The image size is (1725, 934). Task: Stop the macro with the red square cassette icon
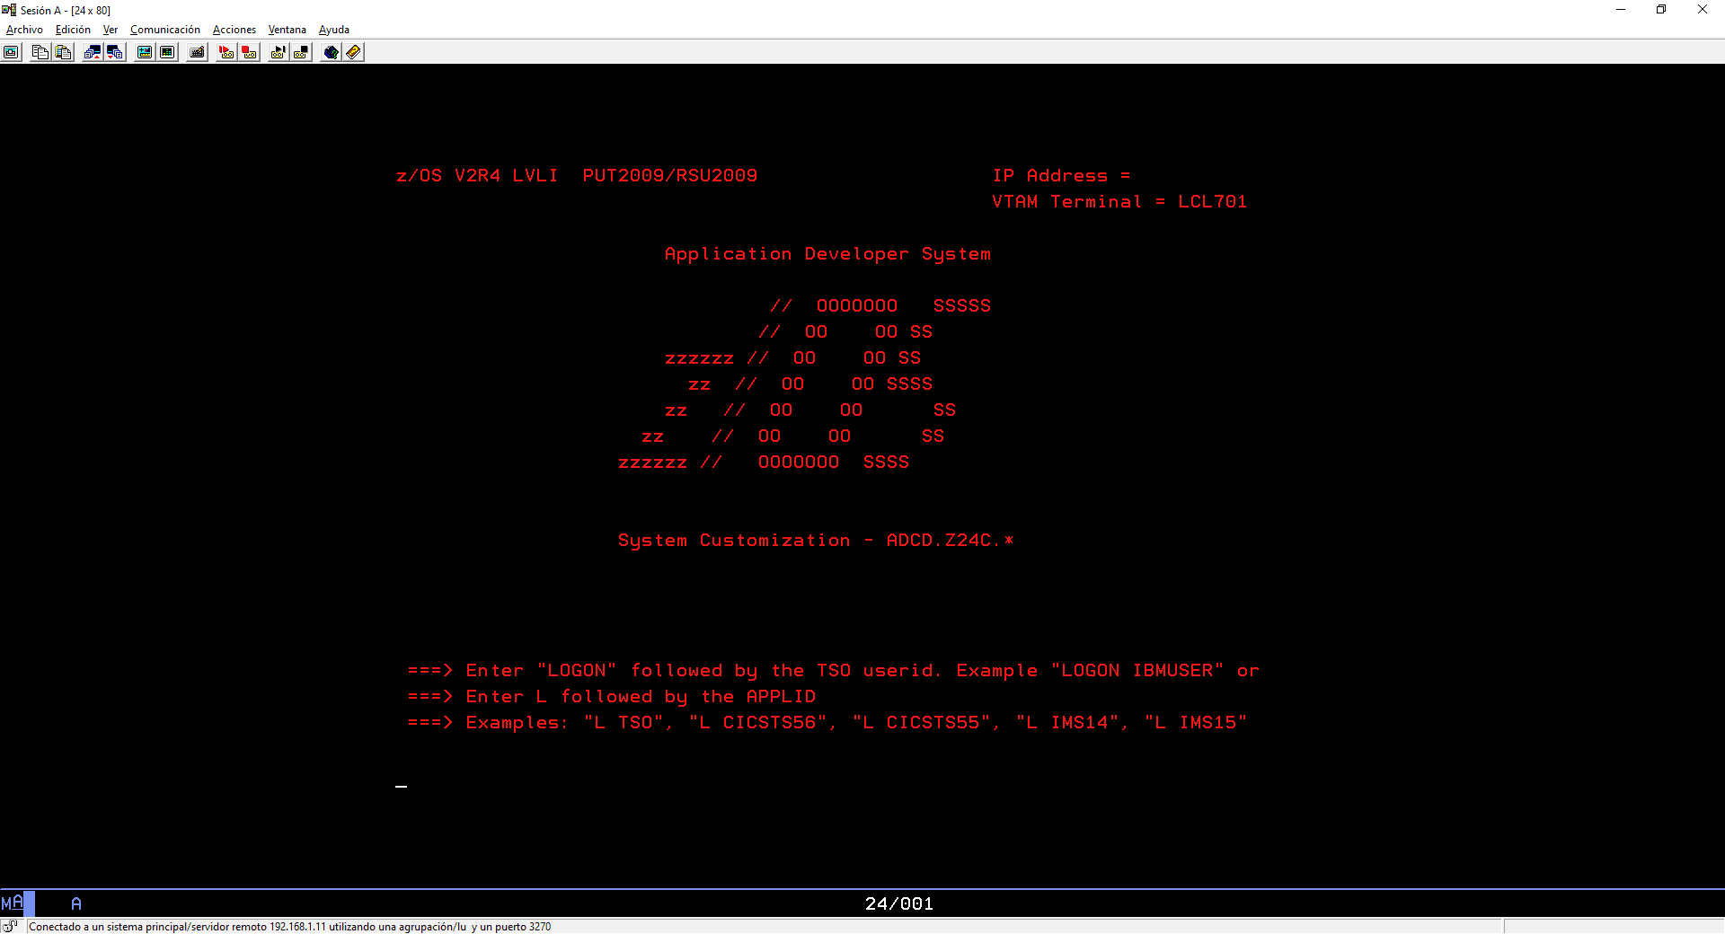tap(249, 52)
